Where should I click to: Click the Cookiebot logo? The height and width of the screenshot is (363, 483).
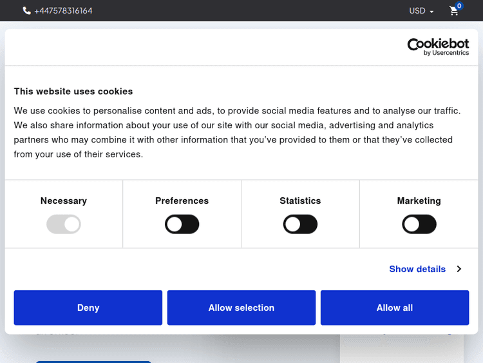(438, 46)
